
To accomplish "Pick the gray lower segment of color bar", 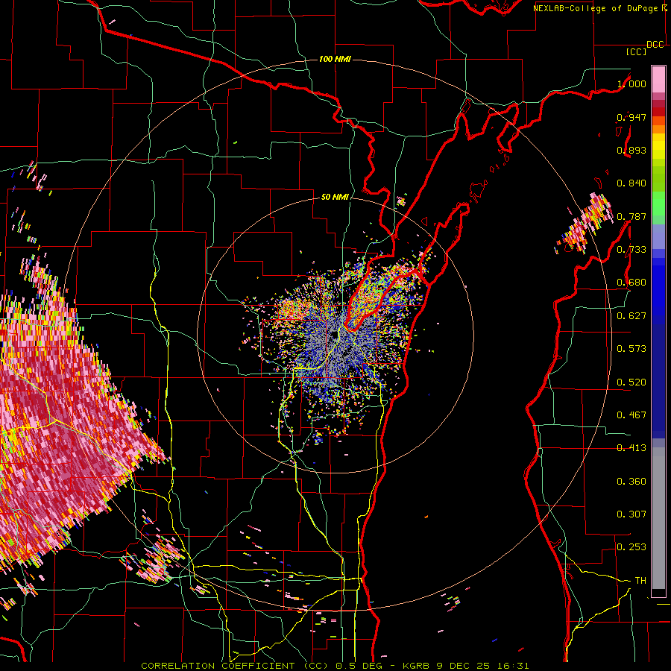I will [x=658, y=518].
